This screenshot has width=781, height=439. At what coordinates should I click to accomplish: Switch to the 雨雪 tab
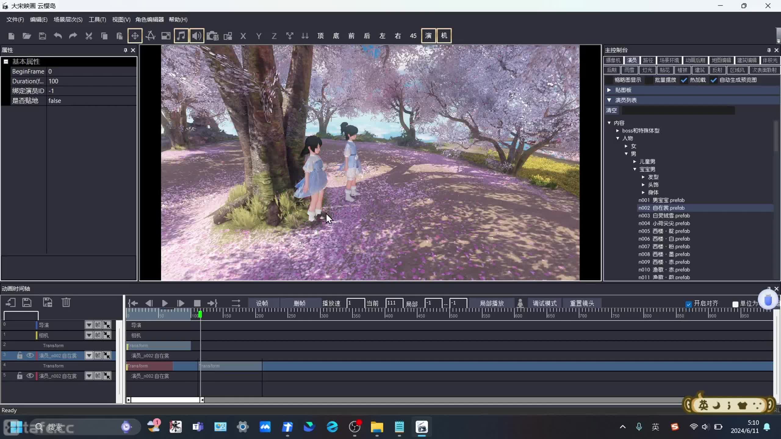(x=629, y=70)
